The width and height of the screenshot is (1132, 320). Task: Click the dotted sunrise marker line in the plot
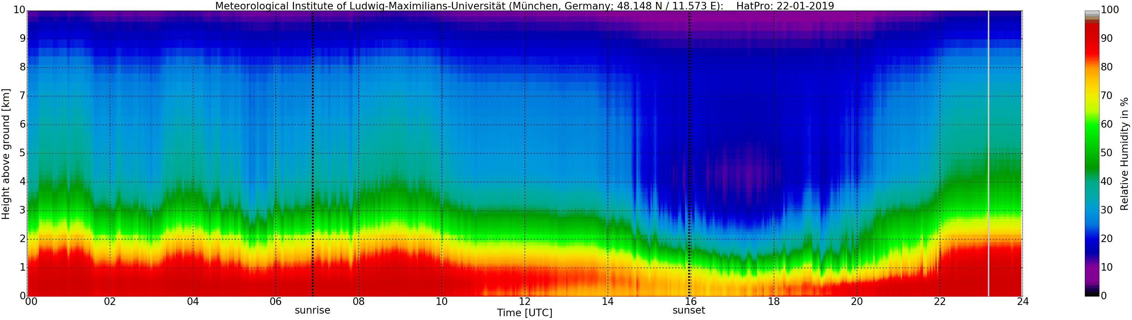[x=313, y=154]
